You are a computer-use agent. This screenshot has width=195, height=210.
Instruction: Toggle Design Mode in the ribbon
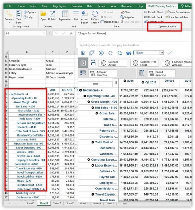coord(109,22)
